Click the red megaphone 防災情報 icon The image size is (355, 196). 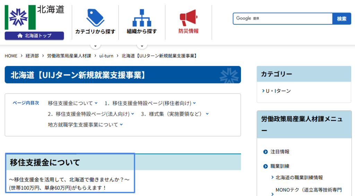188,18
